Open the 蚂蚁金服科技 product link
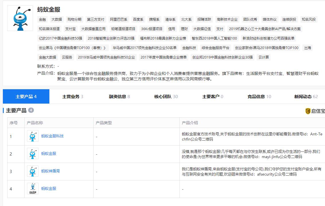The image size is (325, 206). coord(53,136)
